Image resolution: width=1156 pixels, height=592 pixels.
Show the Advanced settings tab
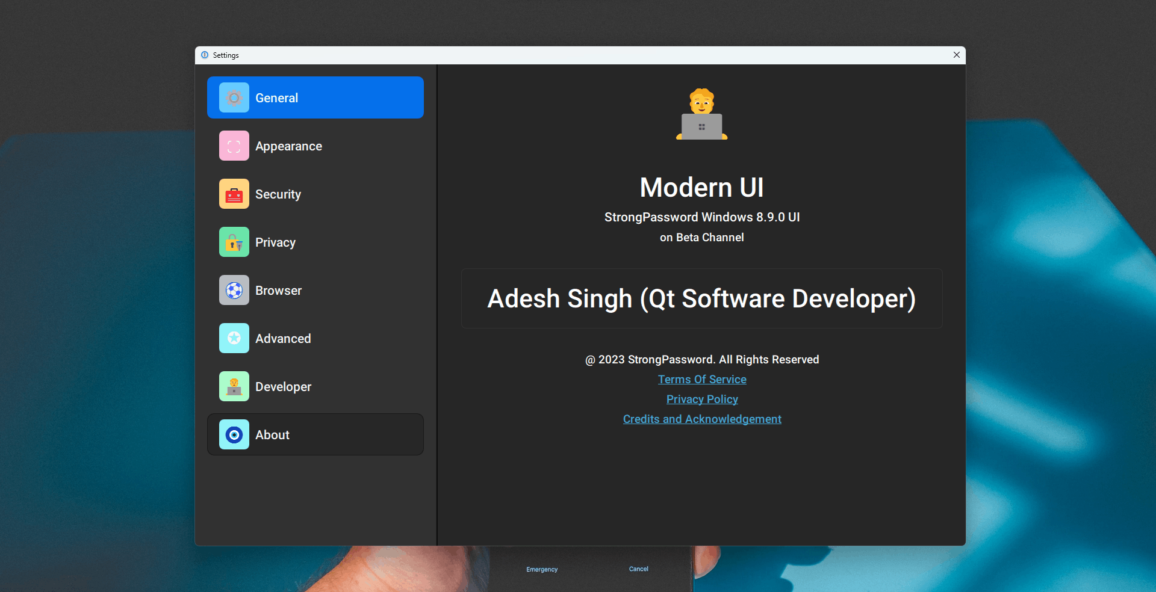tap(315, 338)
